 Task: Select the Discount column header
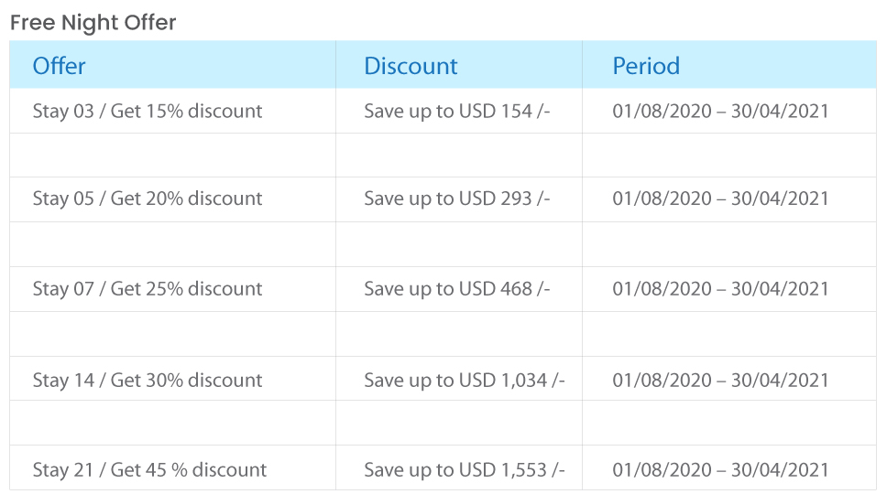click(x=459, y=64)
